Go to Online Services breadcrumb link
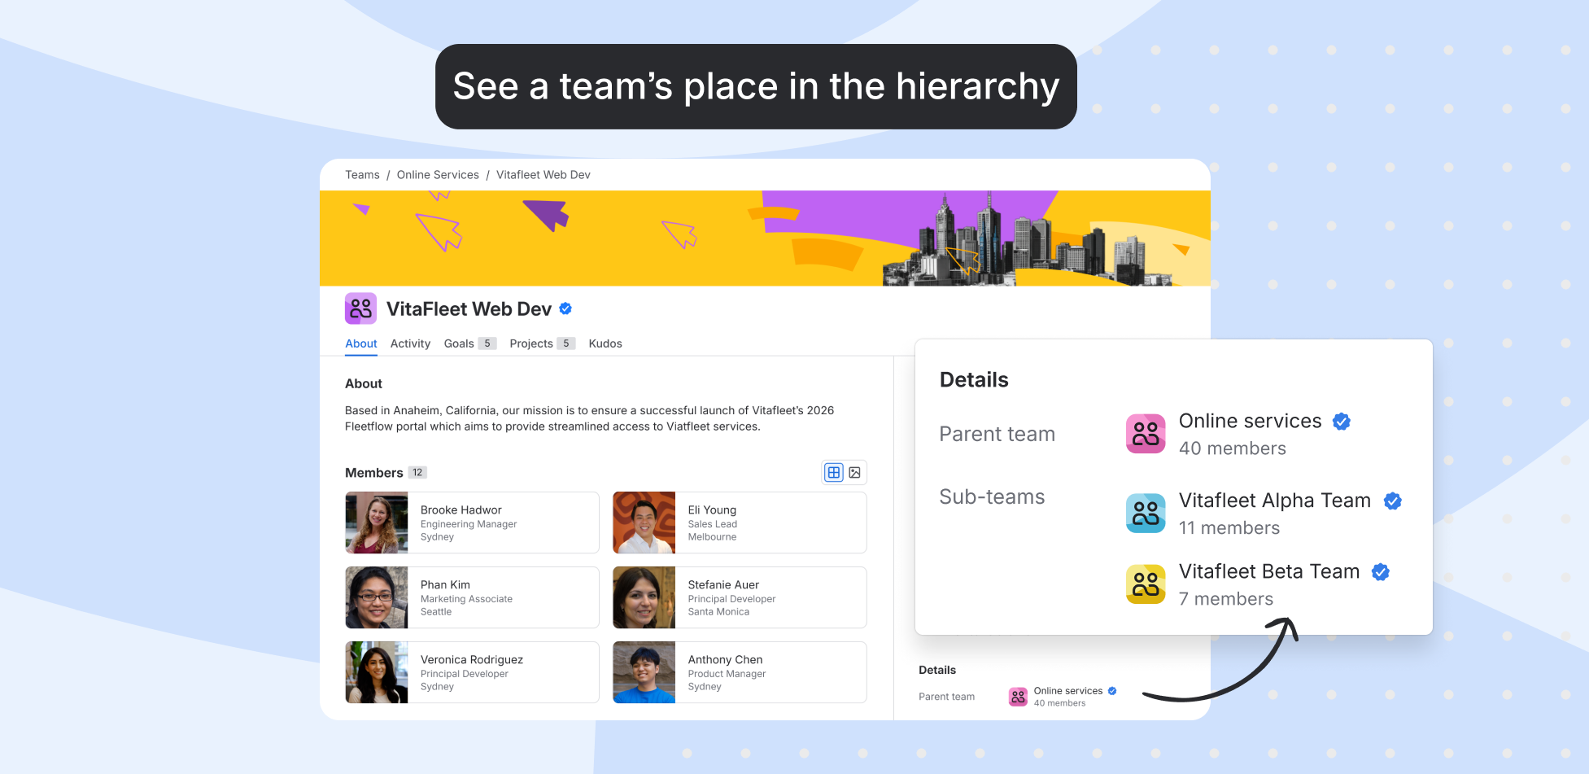This screenshot has width=1589, height=774. [438, 175]
